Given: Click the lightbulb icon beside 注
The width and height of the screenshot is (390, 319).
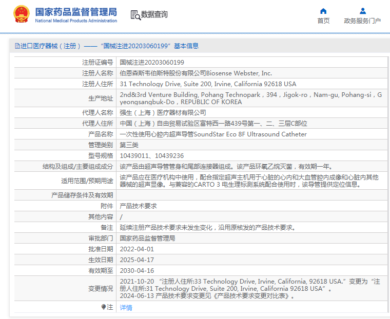Looking at the screenshot, I should point(104,307).
